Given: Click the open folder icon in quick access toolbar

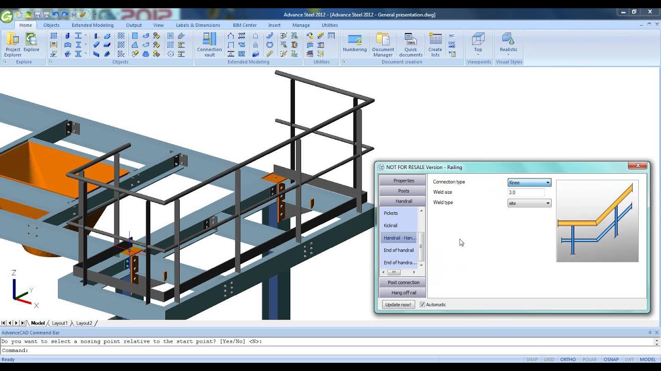Looking at the screenshot, I should click(28, 14).
